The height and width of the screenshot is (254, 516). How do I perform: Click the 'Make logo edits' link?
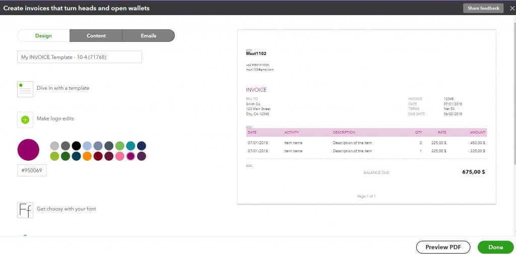pos(55,118)
